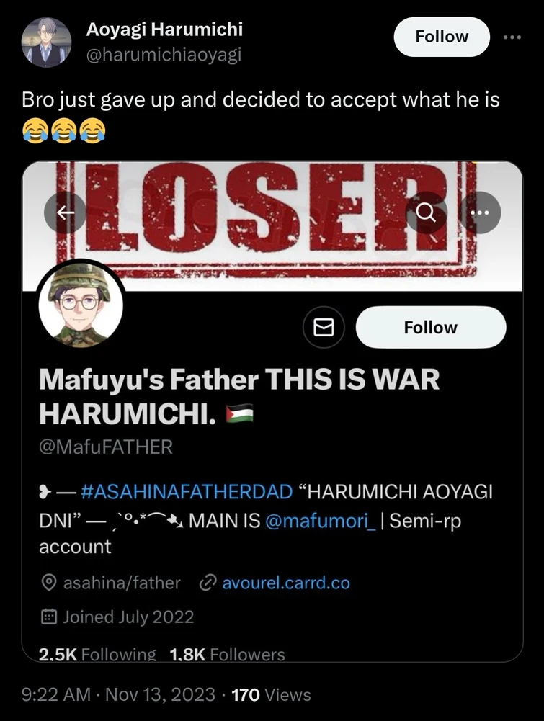View the 1.8K Followers list
This screenshot has width=544, height=721.
pos(227,654)
